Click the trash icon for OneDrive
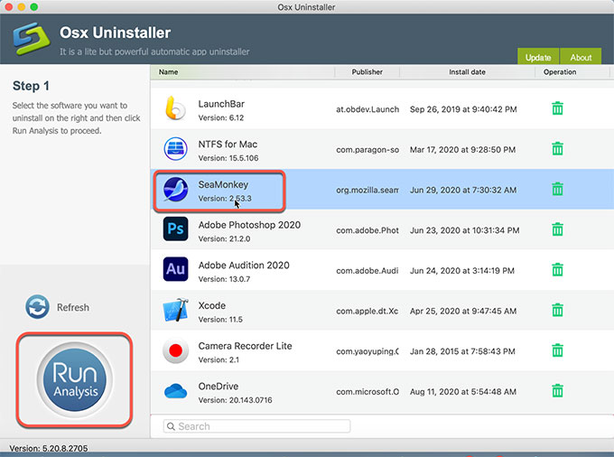This screenshot has width=614, height=457. pos(557,391)
